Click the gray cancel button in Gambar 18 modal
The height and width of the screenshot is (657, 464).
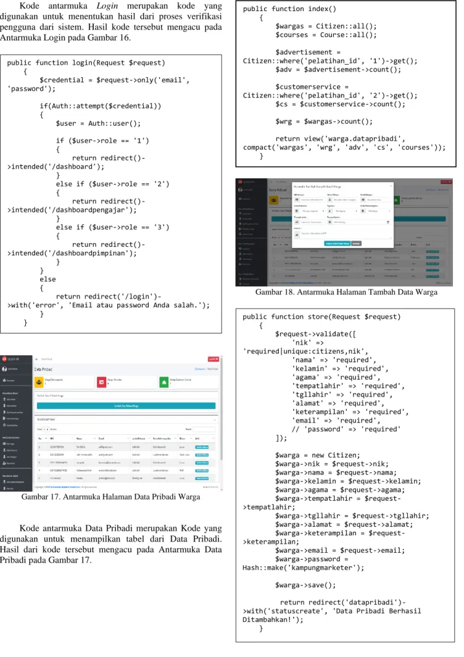[356, 244]
